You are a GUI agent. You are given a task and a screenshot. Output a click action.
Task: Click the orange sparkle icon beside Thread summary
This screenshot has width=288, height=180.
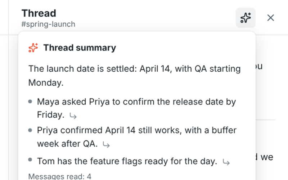tap(33, 48)
